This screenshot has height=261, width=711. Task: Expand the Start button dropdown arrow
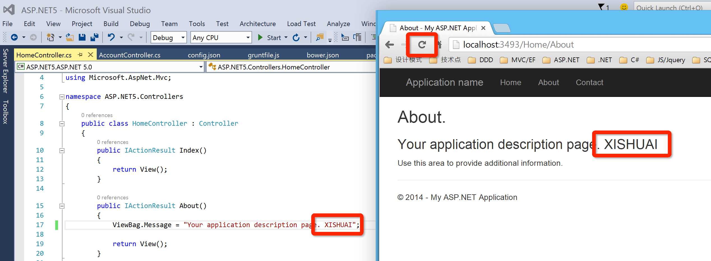tap(286, 37)
